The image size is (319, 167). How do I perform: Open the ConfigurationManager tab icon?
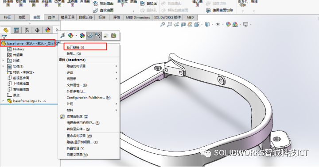click(x=27, y=30)
